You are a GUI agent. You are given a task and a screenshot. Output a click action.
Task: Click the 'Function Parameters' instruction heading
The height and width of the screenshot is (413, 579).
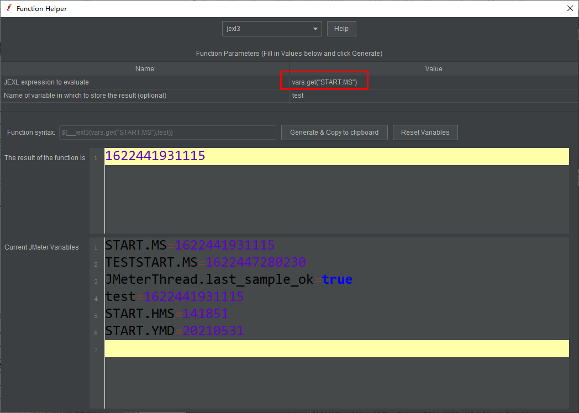pos(289,54)
